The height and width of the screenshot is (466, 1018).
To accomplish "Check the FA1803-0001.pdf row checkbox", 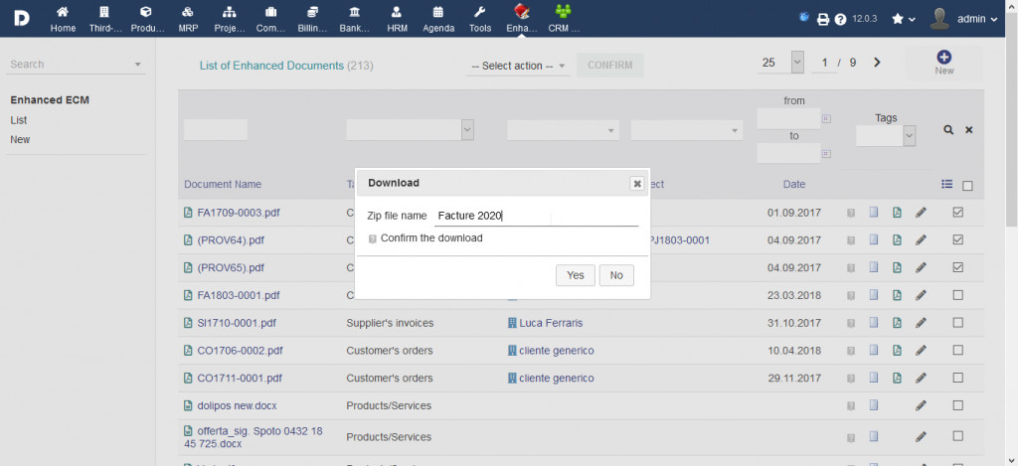I will (958, 295).
